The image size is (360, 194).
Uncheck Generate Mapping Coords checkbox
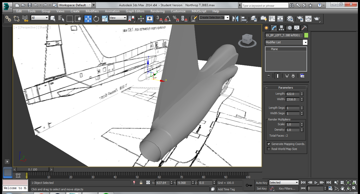pyautogui.click(x=269, y=144)
